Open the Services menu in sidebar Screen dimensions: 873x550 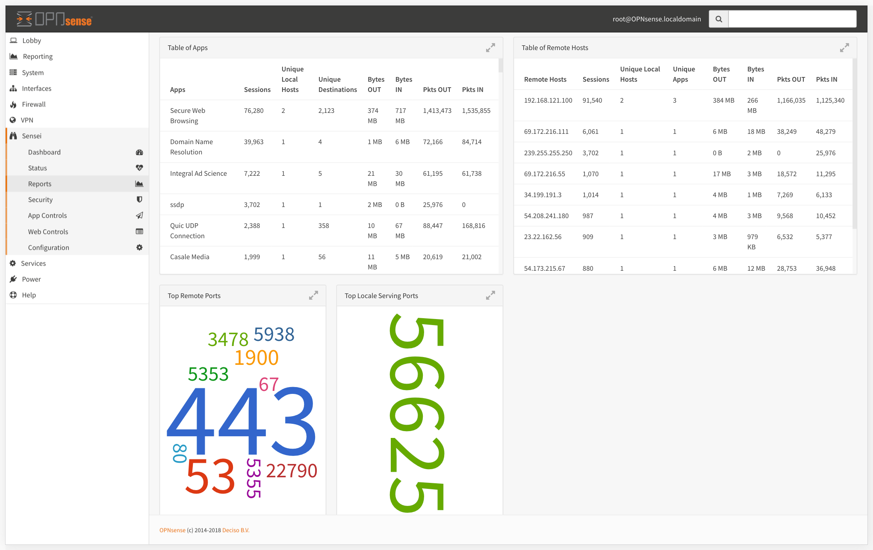(33, 263)
